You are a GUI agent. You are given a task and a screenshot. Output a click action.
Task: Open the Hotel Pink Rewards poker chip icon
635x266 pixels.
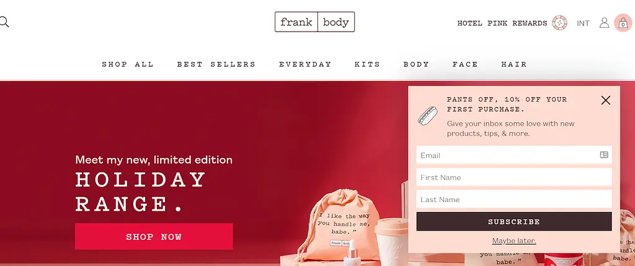[x=560, y=23]
